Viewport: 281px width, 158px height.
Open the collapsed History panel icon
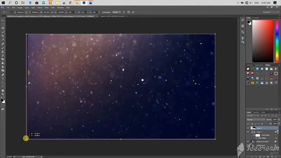[x=243, y=20]
